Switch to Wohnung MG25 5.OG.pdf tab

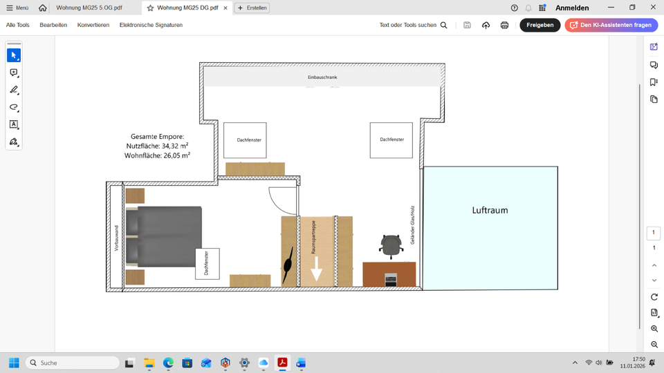click(x=89, y=8)
